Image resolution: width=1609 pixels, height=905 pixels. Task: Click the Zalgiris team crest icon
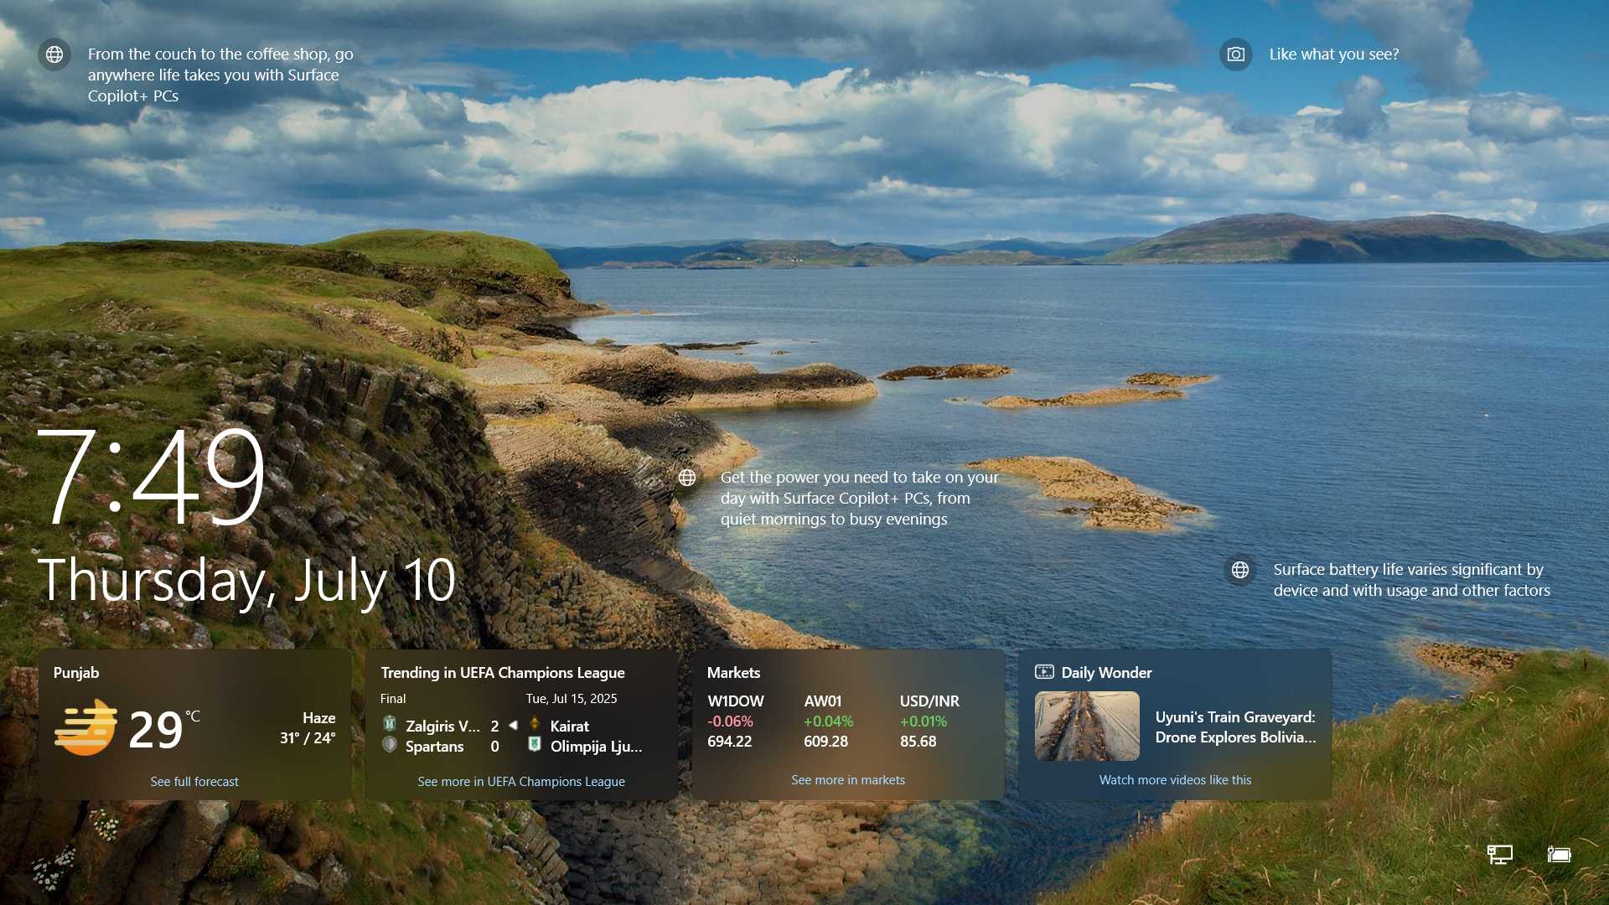(x=390, y=723)
